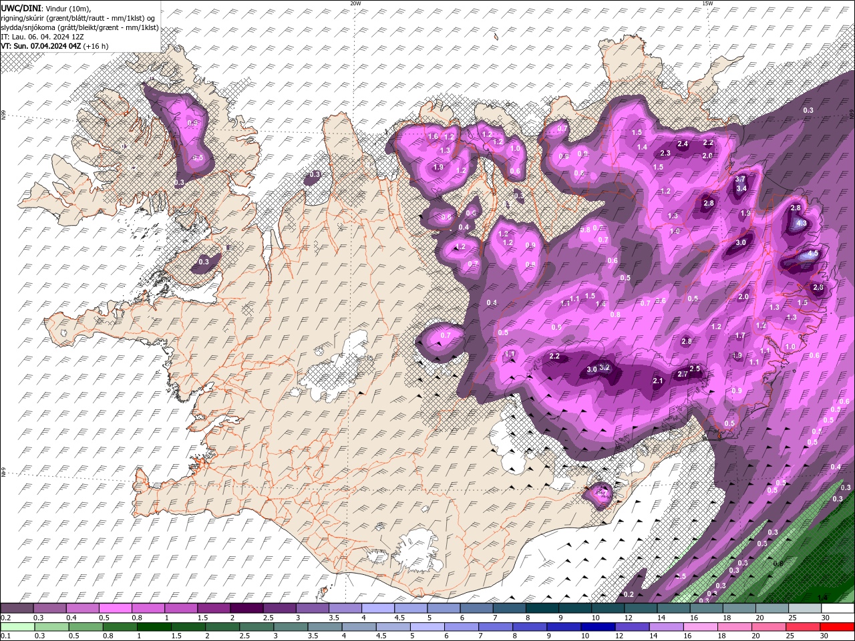
Task: Select the grey-teal 18 swatch in upper legend
Action: [x=738, y=608]
